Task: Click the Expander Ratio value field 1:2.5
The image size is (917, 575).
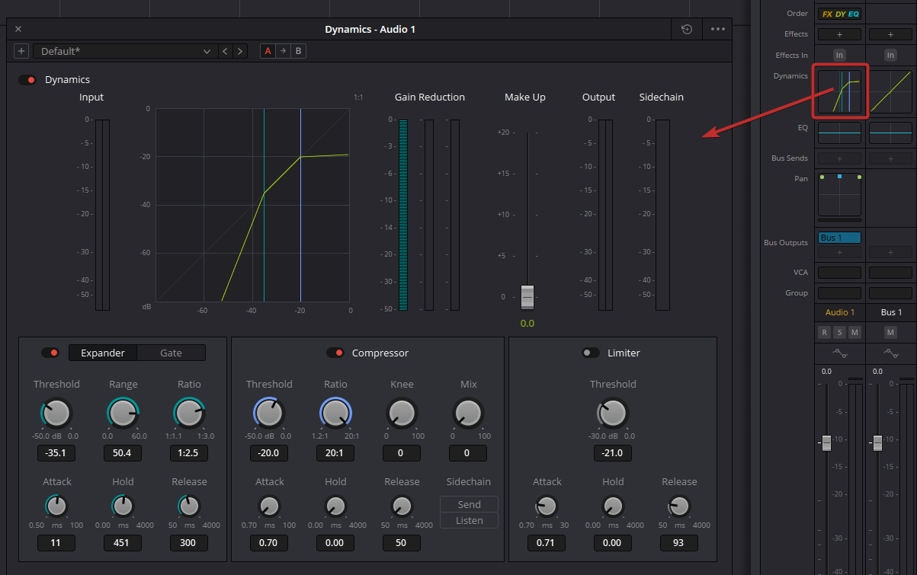Action: click(189, 453)
